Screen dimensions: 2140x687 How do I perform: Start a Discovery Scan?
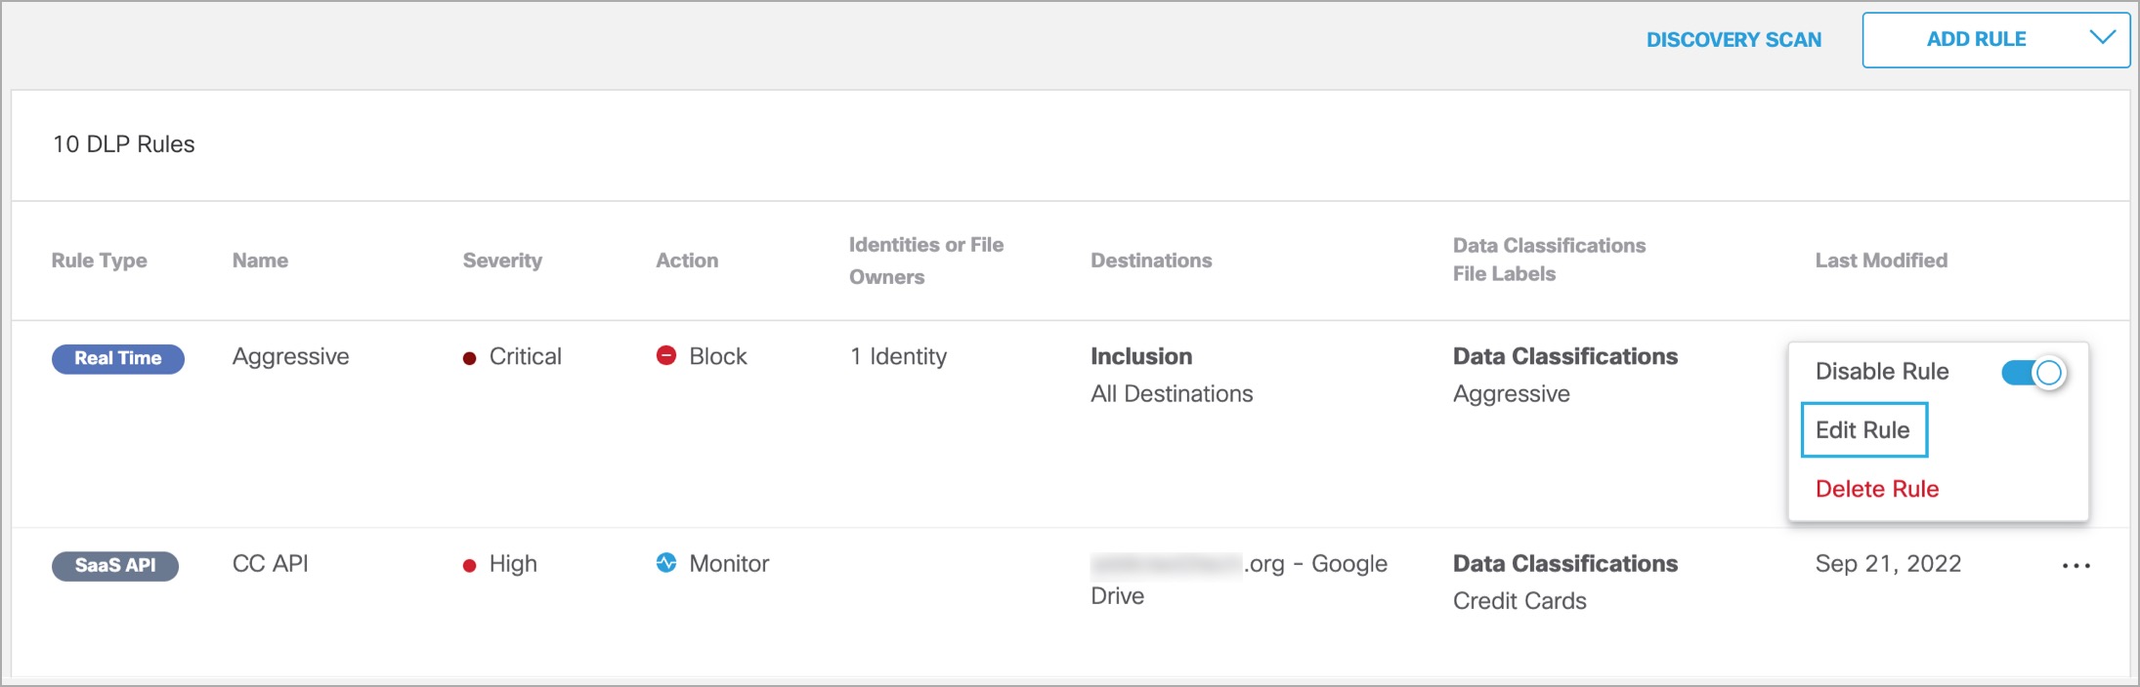[x=1733, y=40]
